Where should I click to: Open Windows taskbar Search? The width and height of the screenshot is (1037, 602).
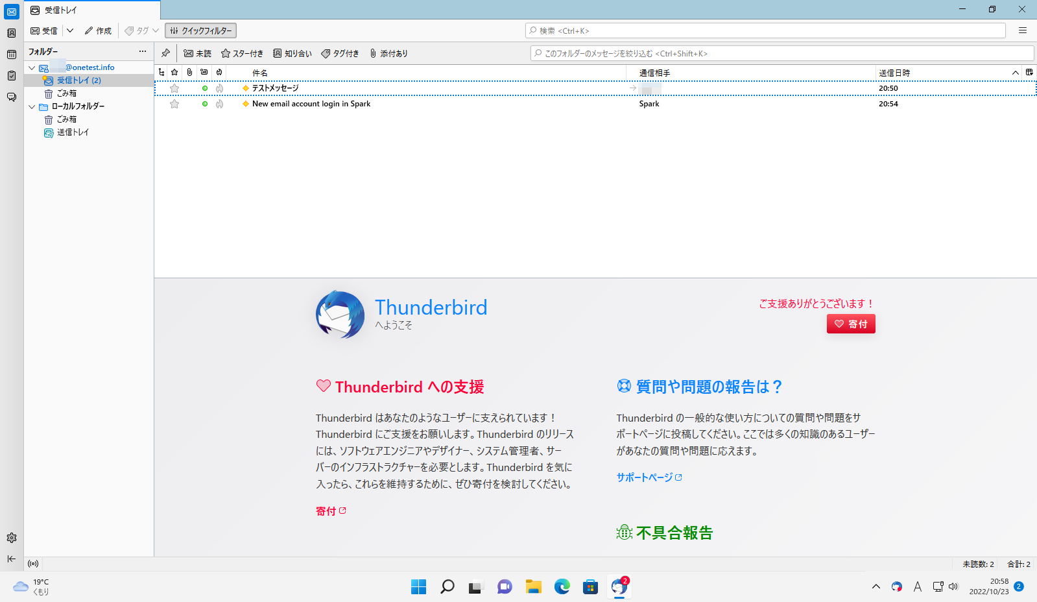(447, 587)
